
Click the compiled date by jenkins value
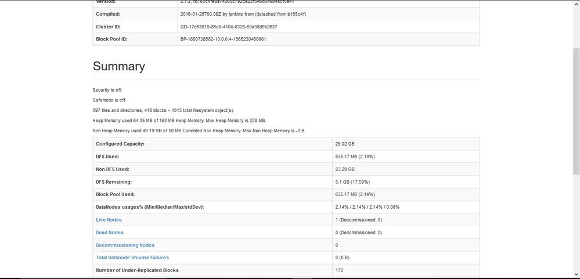coord(243,14)
